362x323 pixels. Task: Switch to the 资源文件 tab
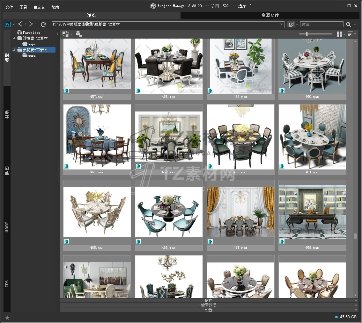[x=270, y=15]
